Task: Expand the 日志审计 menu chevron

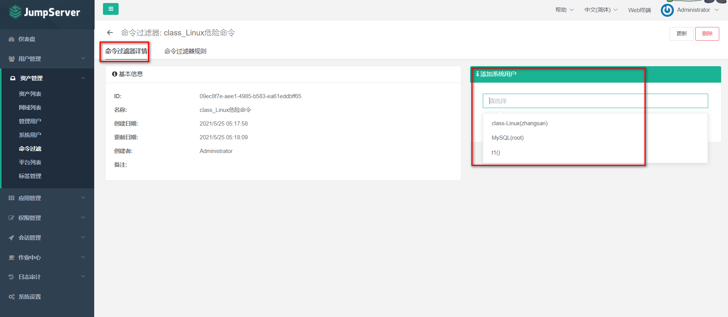Action: [x=83, y=277]
